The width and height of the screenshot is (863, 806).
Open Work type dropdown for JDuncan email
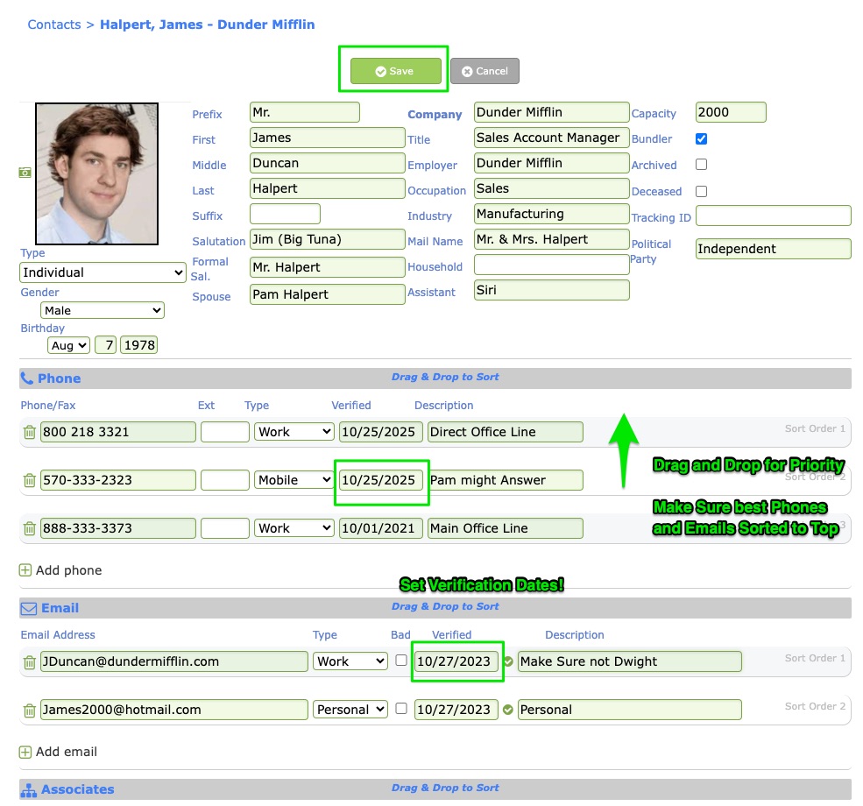click(x=350, y=661)
